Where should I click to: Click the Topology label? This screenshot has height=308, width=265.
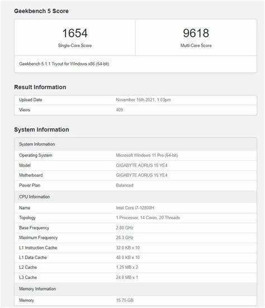[27, 218]
